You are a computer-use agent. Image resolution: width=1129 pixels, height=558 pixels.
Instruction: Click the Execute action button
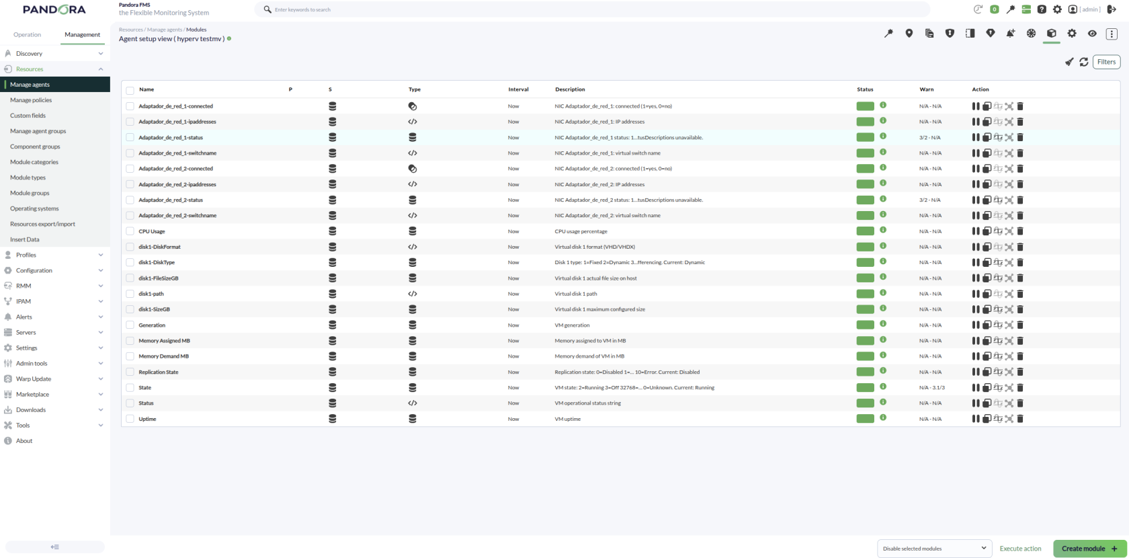click(x=1020, y=549)
